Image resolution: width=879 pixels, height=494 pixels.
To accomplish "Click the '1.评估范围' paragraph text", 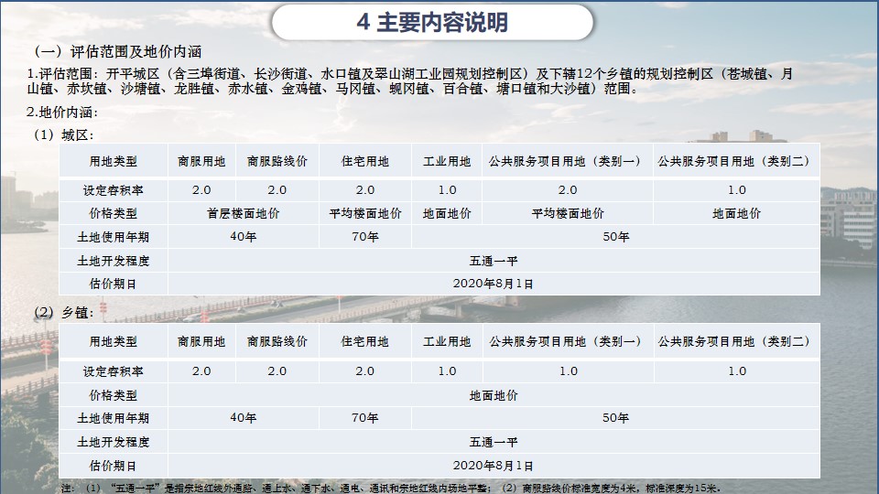I will 412,81.
